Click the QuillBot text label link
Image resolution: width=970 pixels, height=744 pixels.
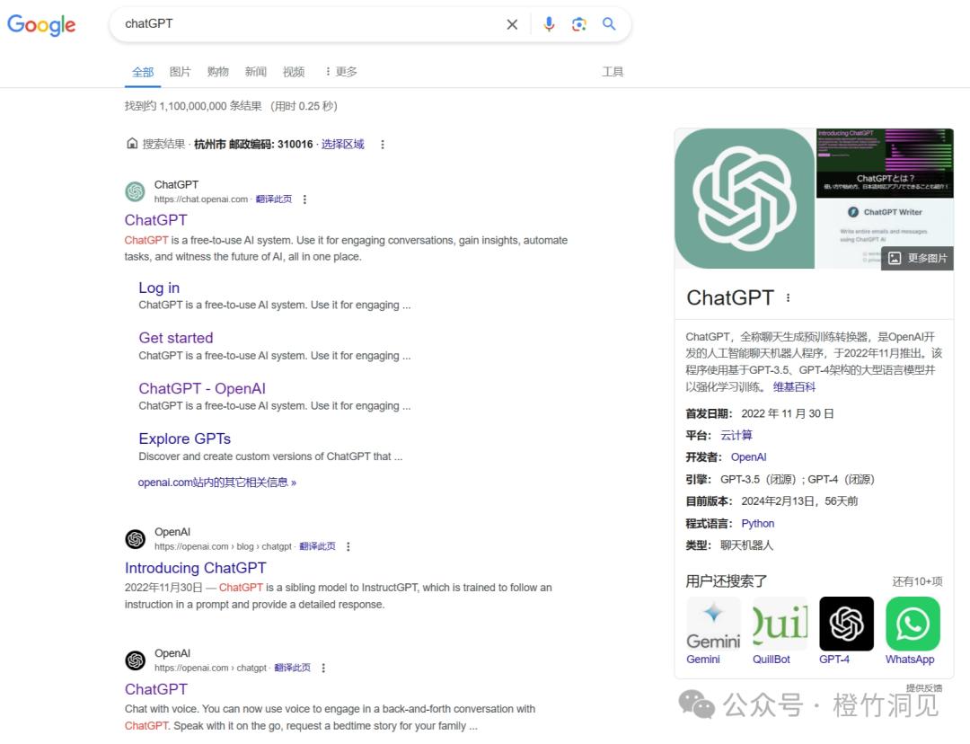click(x=772, y=660)
